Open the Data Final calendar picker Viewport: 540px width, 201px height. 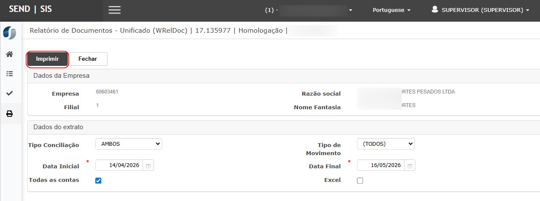pyautogui.click(x=409, y=165)
